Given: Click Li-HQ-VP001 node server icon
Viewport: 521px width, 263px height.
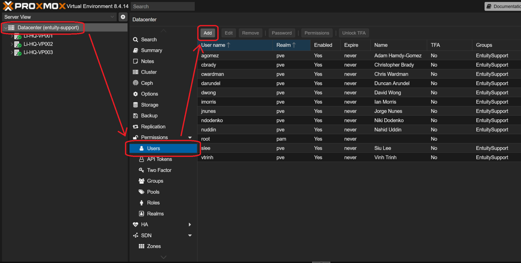Looking at the screenshot, I should point(18,36).
